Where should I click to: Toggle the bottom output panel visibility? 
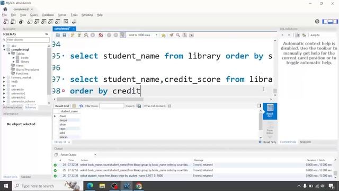pos(330,21)
